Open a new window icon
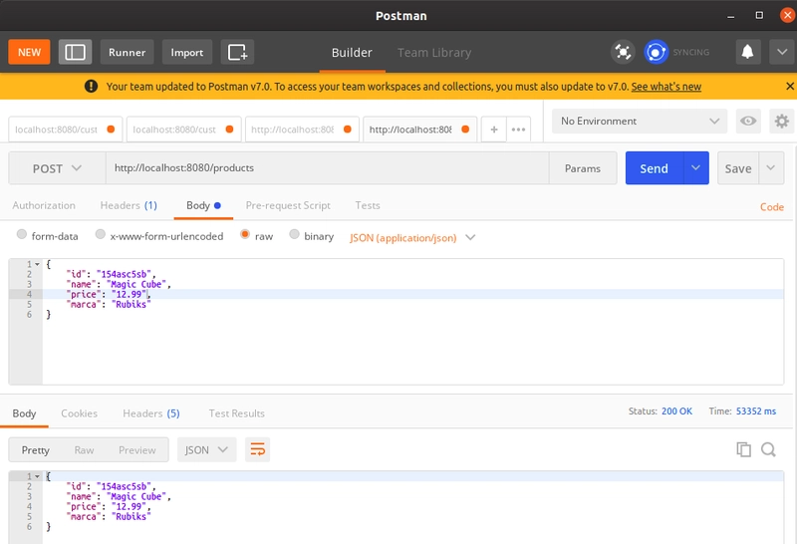Viewport: 797px width, 544px height. tap(237, 52)
